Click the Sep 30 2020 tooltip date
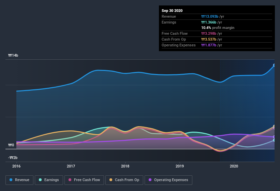 click(172, 11)
